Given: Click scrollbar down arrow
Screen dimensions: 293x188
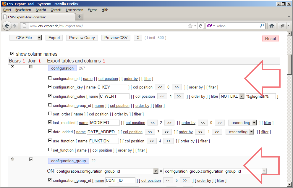Looking at the screenshot, I should [289, 184].
